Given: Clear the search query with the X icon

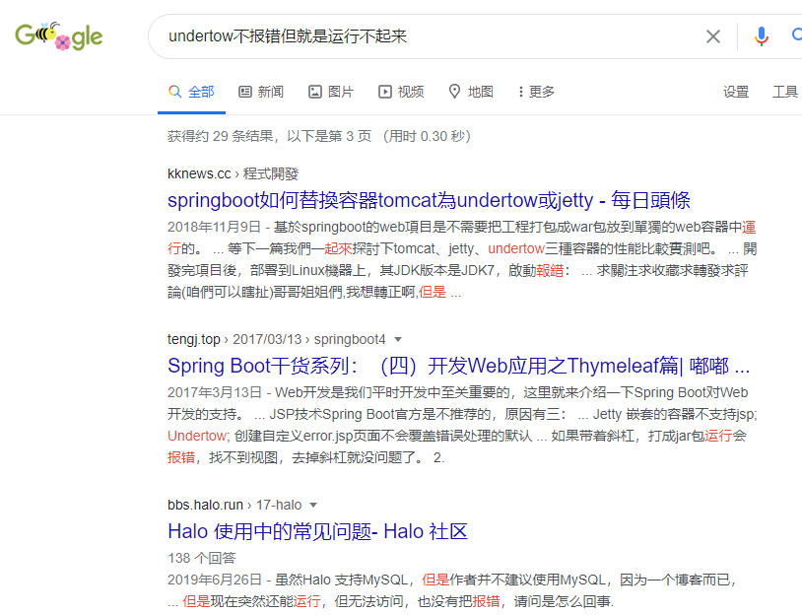Looking at the screenshot, I should (713, 35).
